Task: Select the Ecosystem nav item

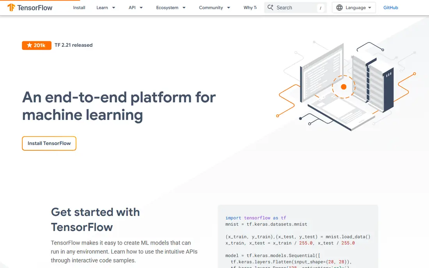Action: click(x=167, y=8)
